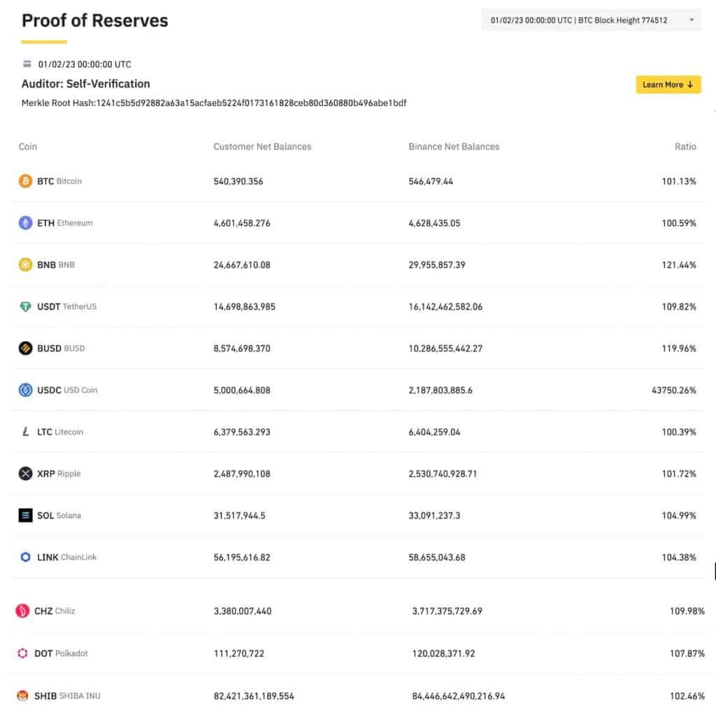Click the ChainLink LINK coin icon

tap(25, 558)
